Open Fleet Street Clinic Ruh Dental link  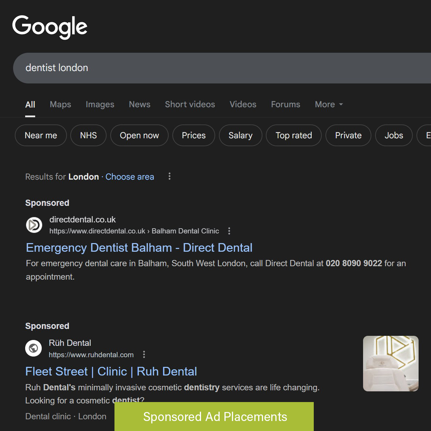click(111, 371)
